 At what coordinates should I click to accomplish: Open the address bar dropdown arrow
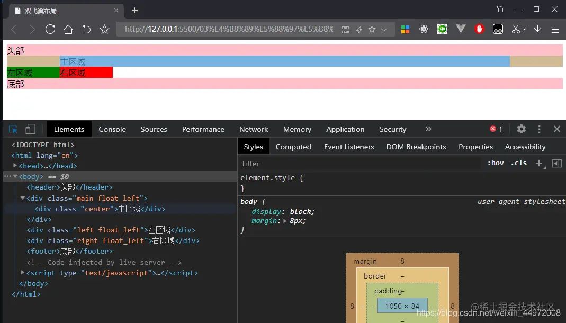384,30
